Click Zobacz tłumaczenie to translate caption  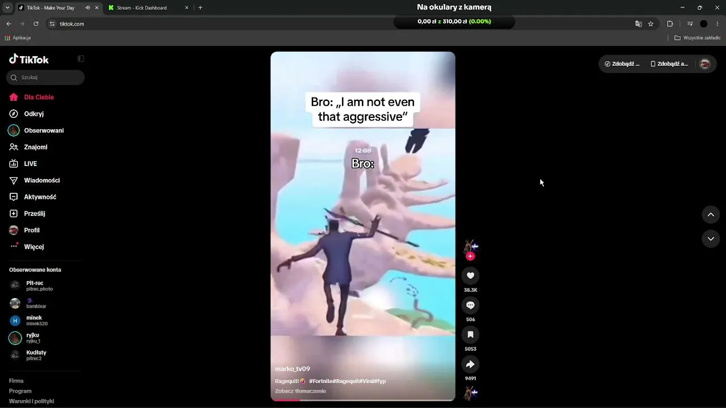(x=301, y=391)
